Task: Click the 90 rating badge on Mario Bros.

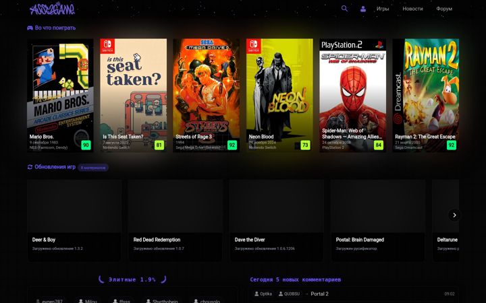Action: (x=86, y=145)
